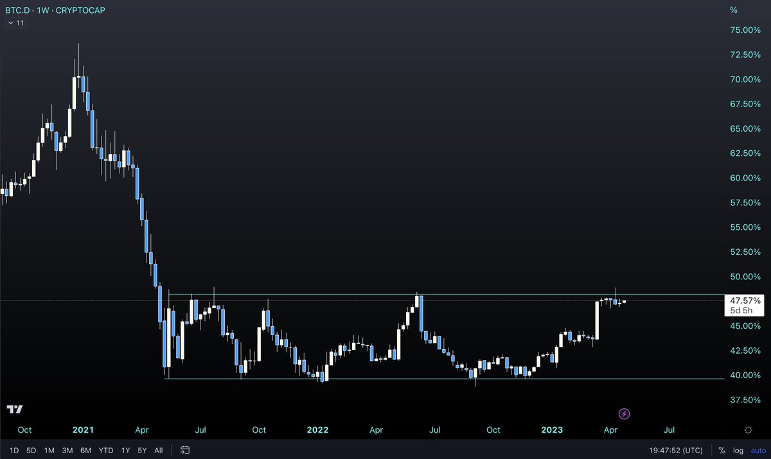
Task: Click the upper horizontal resistance line
Action: click(x=445, y=295)
